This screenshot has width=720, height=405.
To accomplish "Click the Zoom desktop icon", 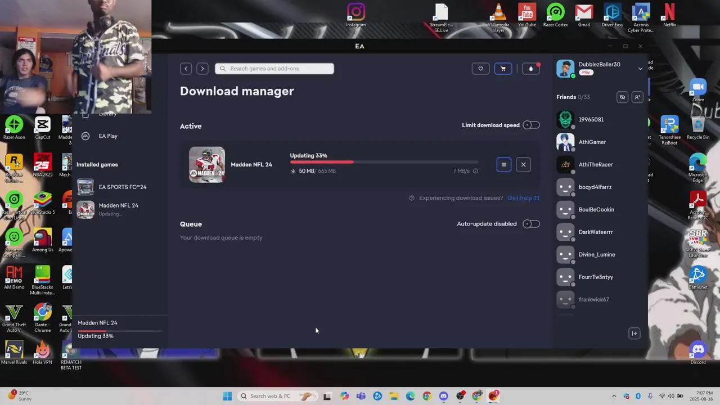I will click(698, 90).
